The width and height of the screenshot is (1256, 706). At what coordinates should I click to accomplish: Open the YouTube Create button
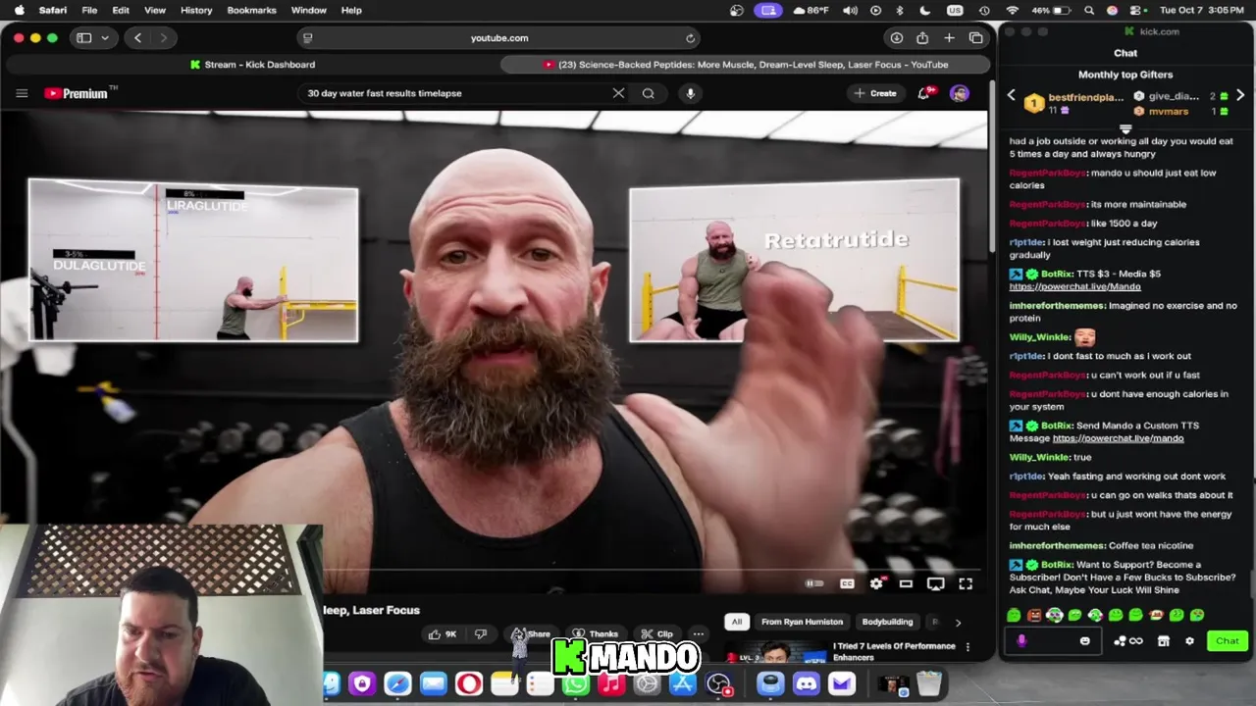[x=875, y=93]
